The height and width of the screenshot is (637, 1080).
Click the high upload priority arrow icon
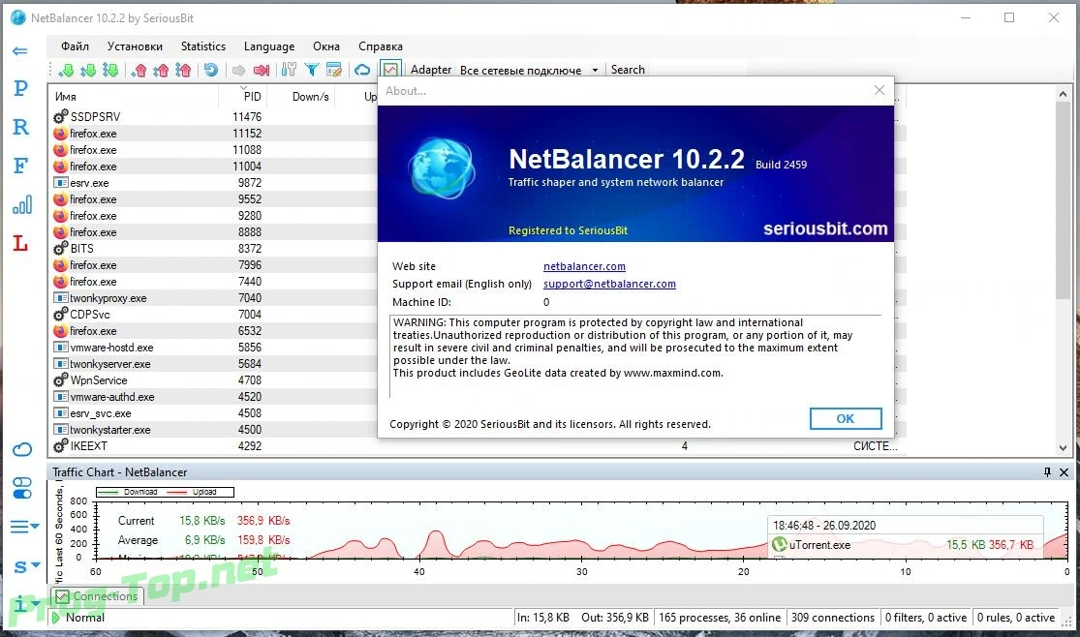click(x=183, y=70)
